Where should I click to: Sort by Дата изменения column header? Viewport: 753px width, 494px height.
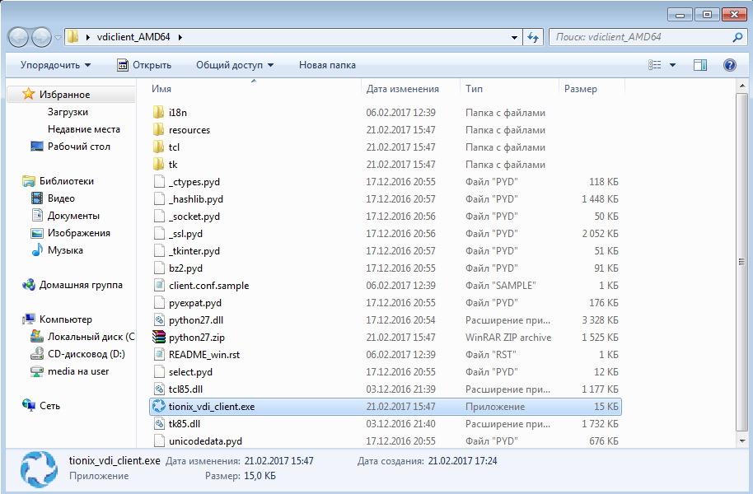[402, 89]
